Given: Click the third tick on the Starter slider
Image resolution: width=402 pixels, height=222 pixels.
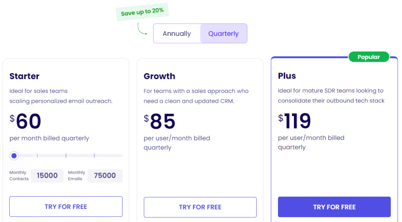Looking at the screenshot, I should pyautogui.click(x=66, y=156).
